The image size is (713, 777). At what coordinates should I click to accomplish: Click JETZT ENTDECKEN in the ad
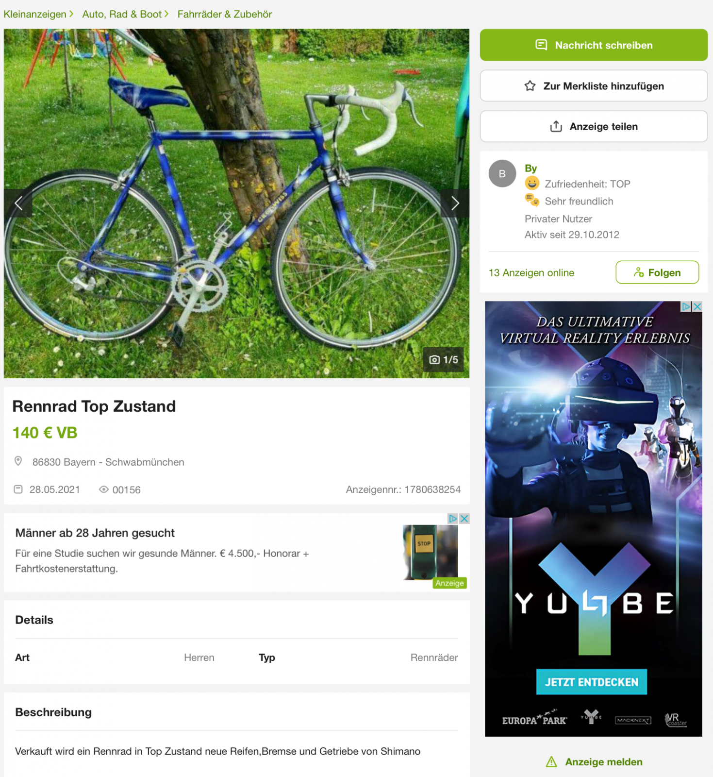point(591,682)
